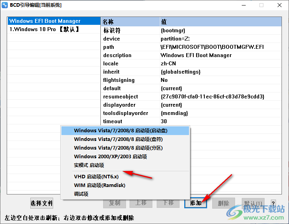Select the 1.Windows 10 Pro boot entry
289x224 pixels.
click(44, 30)
